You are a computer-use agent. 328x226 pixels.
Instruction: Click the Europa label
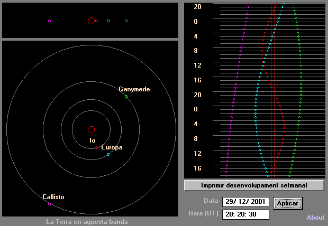pyautogui.click(x=112, y=147)
